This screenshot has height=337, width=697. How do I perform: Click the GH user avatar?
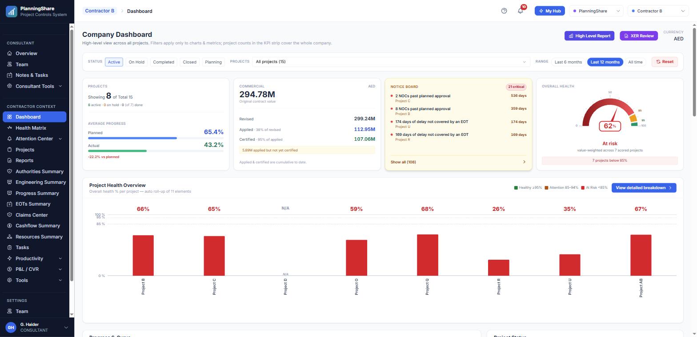[11, 327]
